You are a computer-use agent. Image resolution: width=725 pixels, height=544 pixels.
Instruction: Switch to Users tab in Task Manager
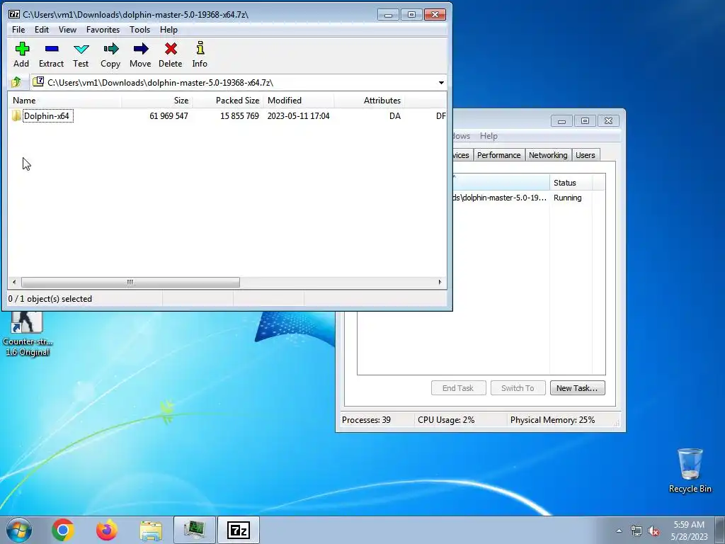[x=586, y=155]
